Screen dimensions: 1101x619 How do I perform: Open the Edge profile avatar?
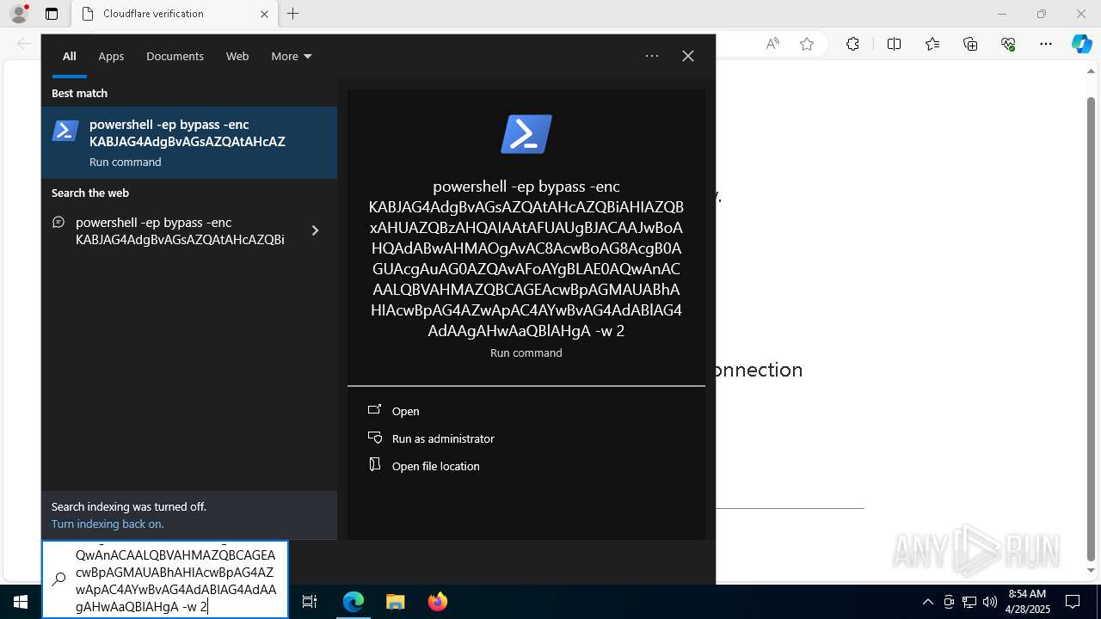pos(19,14)
